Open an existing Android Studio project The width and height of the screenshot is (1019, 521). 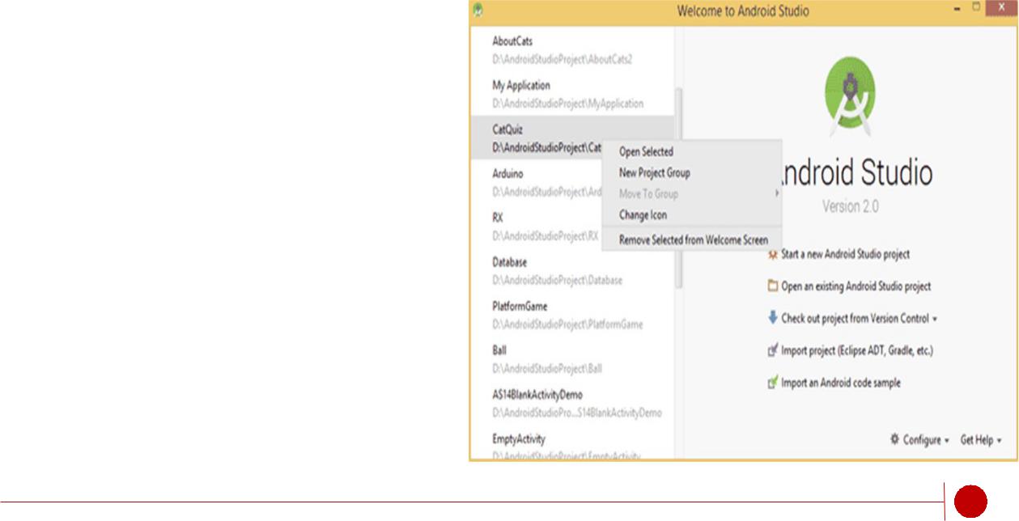pos(856,286)
